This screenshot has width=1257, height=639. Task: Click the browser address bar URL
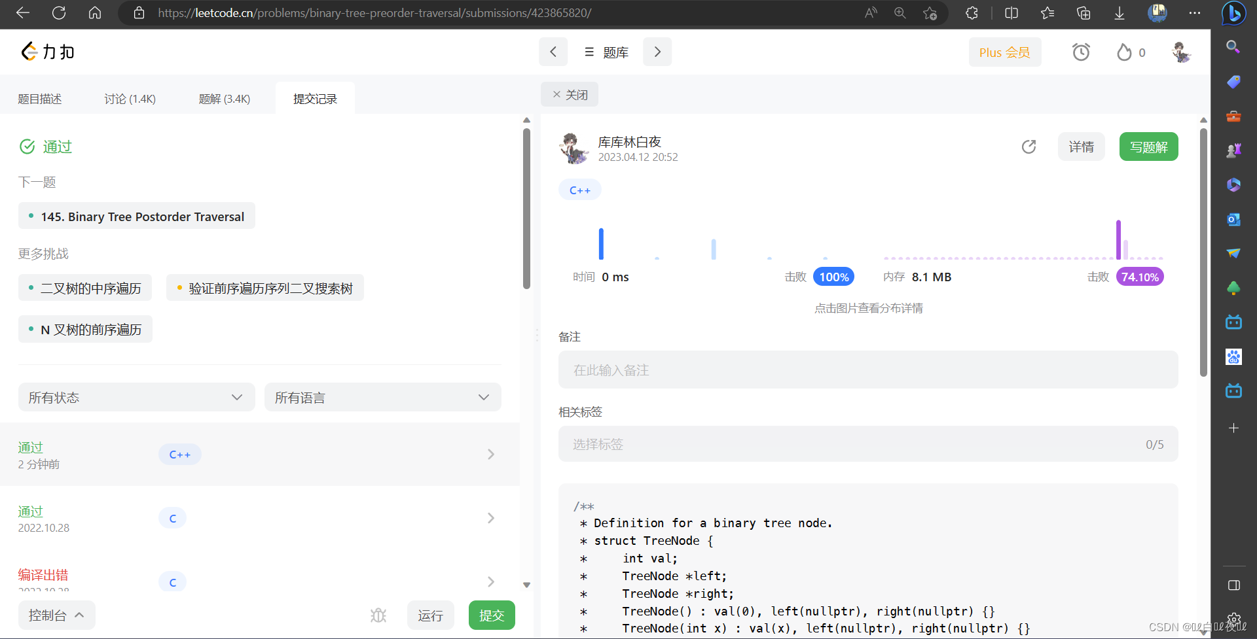[x=374, y=13]
